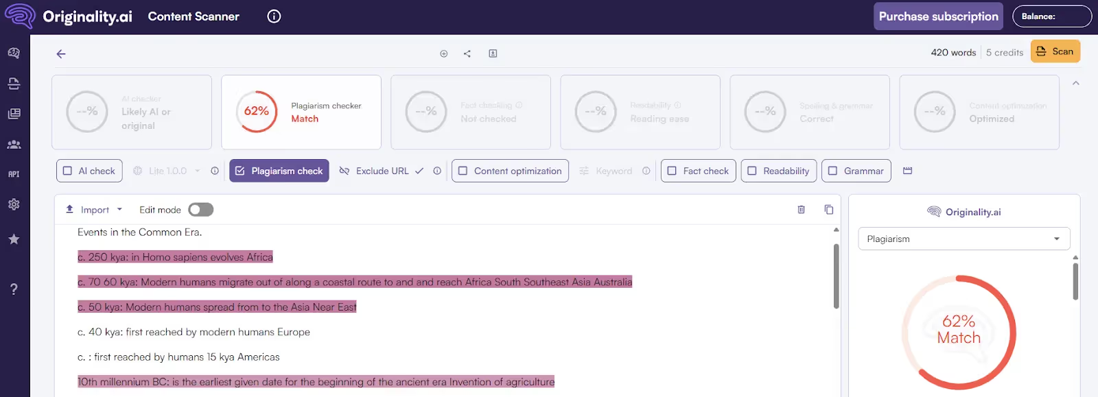Select the Plagiarism checker score card
1098x397 pixels.
click(301, 112)
